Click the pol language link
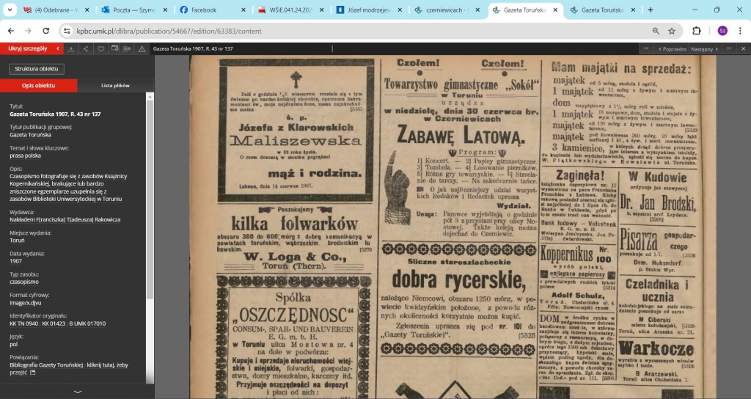This screenshot has height=399, width=751. pos(13,344)
